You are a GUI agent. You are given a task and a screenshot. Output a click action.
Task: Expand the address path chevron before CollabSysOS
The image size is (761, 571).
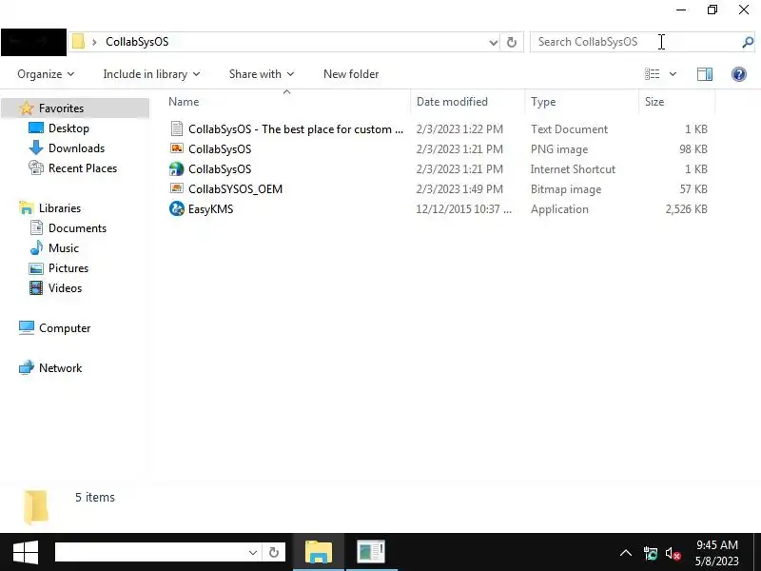pyautogui.click(x=94, y=42)
